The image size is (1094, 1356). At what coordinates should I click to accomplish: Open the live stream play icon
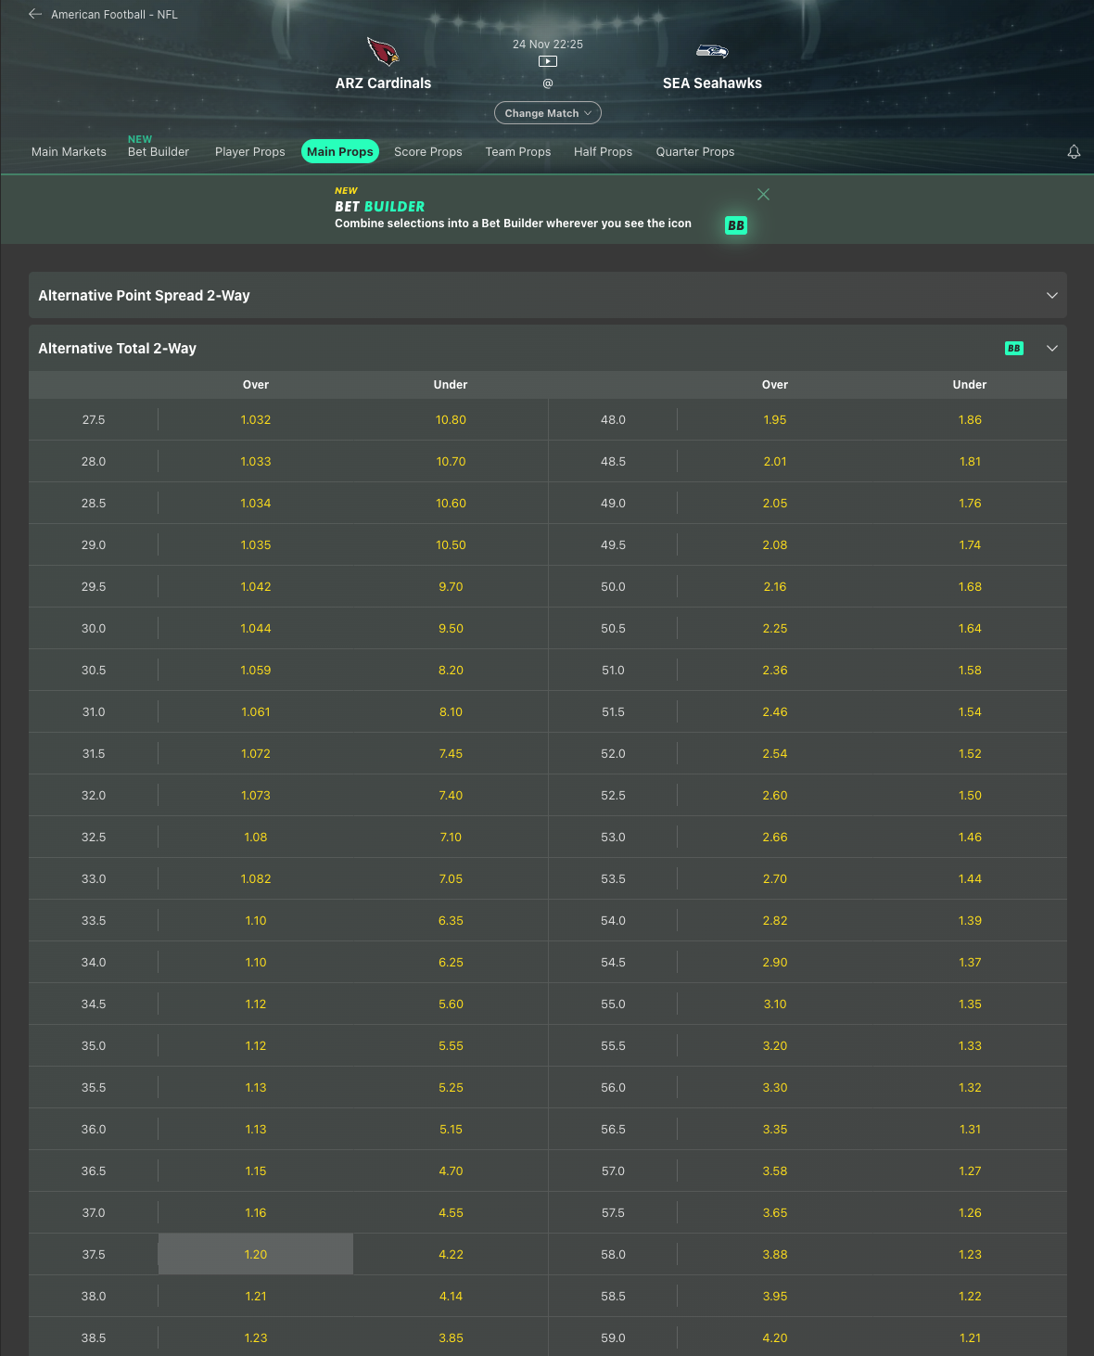point(548,61)
